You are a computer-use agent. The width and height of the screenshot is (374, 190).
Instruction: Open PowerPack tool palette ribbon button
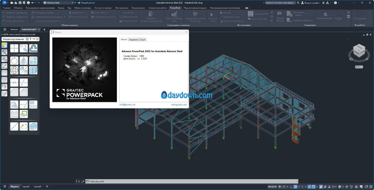click(x=151, y=17)
